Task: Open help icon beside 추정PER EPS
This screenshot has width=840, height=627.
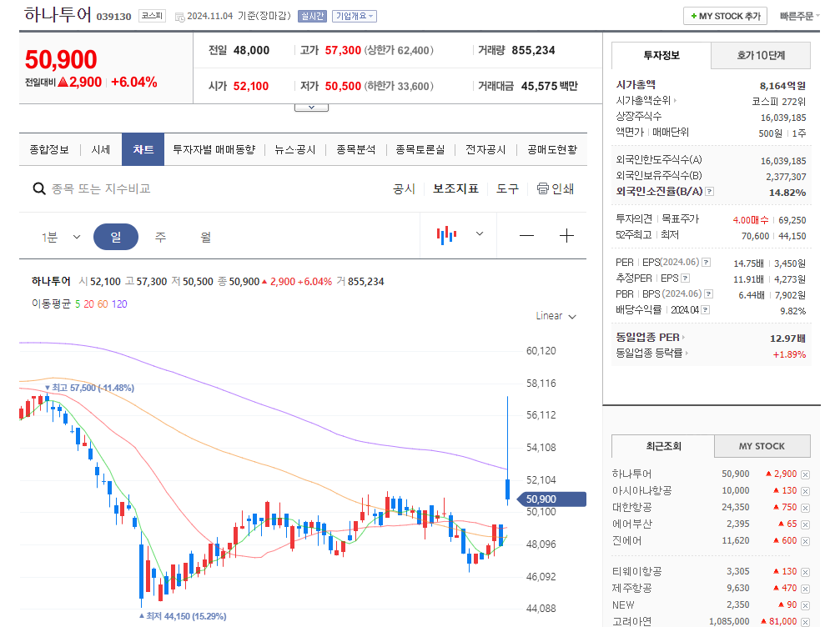Action: 685,278
